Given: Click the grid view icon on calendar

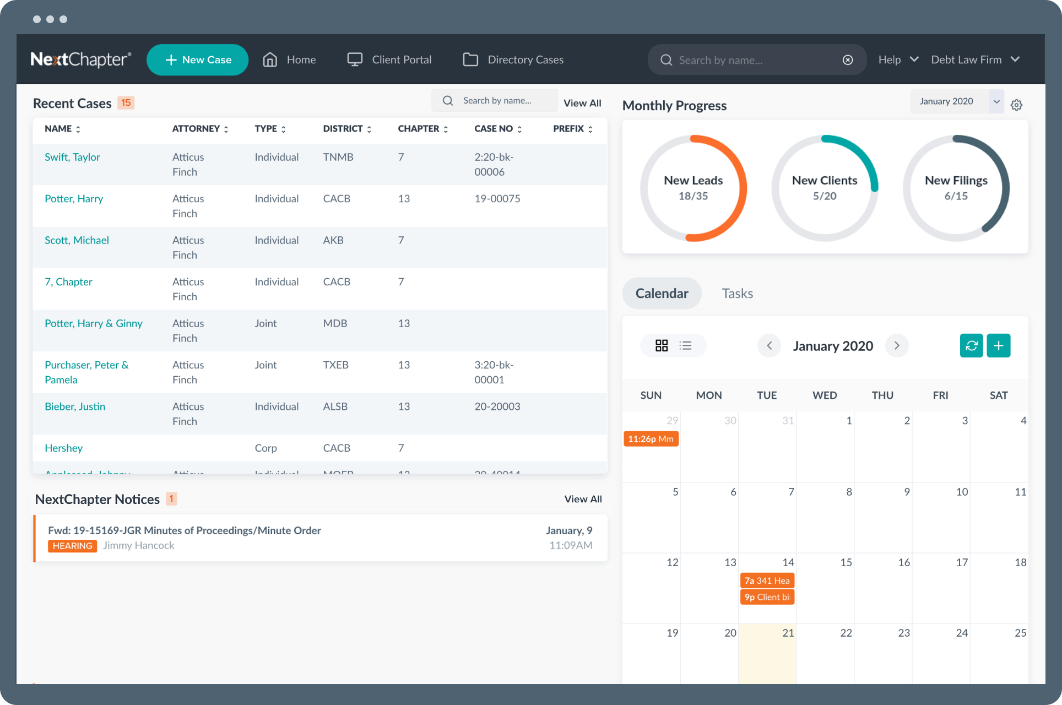Looking at the screenshot, I should pyautogui.click(x=662, y=345).
